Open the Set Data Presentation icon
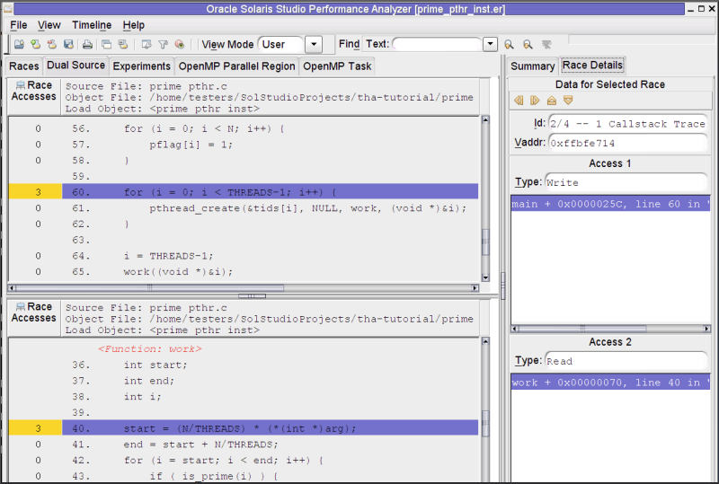The height and width of the screenshot is (484, 719). (x=146, y=45)
